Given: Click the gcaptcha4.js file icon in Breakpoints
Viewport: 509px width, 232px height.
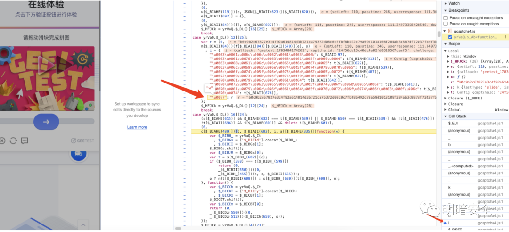Looking at the screenshot, I should (x=450, y=31).
